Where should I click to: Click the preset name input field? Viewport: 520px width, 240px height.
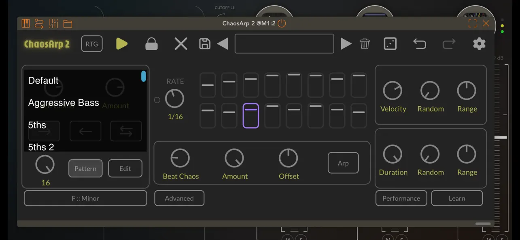[x=284, y=44]
